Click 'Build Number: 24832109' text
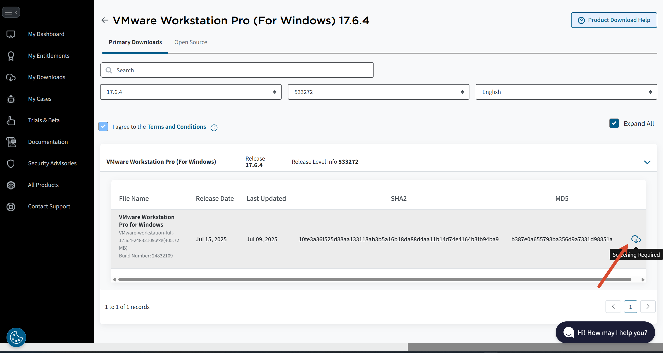The image size is (663, 353). click(x=146, y=256)
